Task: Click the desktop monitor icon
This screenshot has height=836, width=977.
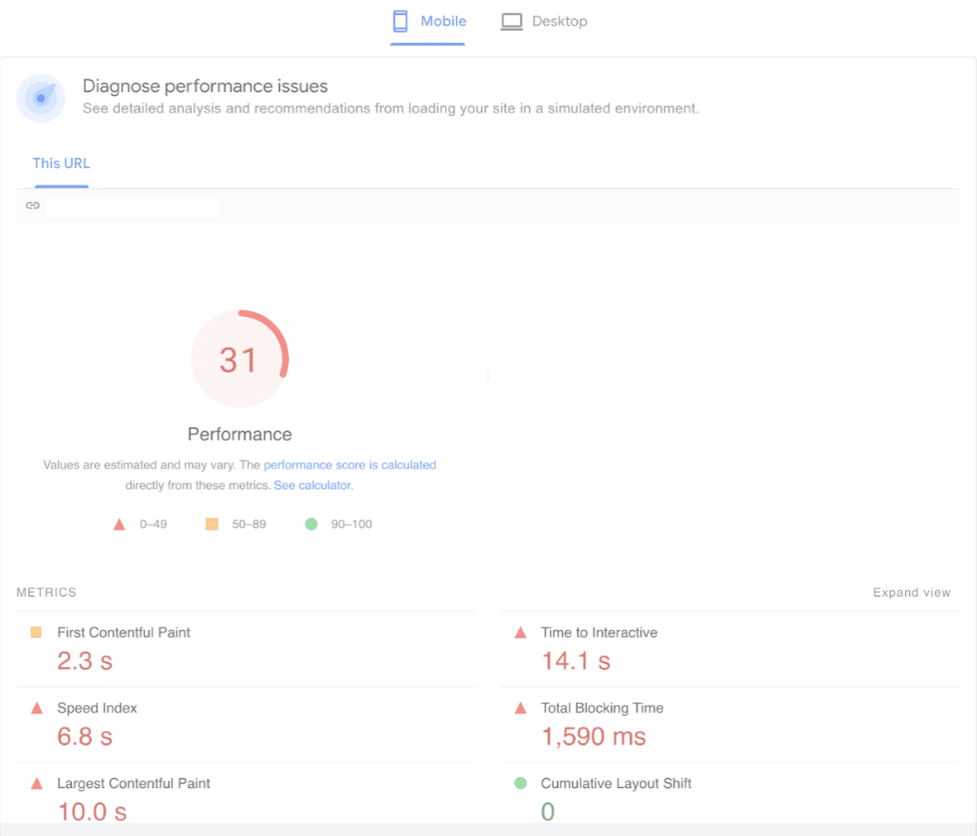Action: pos(512,22)
